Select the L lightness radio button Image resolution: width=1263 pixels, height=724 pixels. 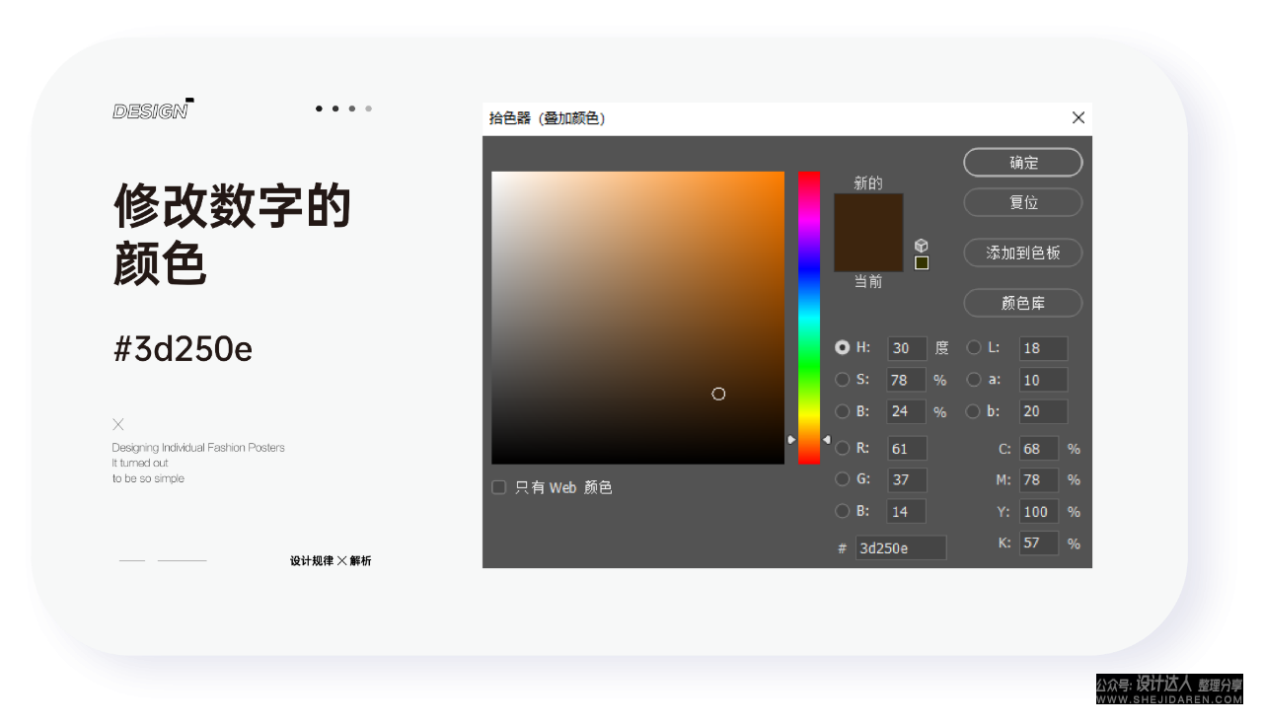tap(974, 347)
